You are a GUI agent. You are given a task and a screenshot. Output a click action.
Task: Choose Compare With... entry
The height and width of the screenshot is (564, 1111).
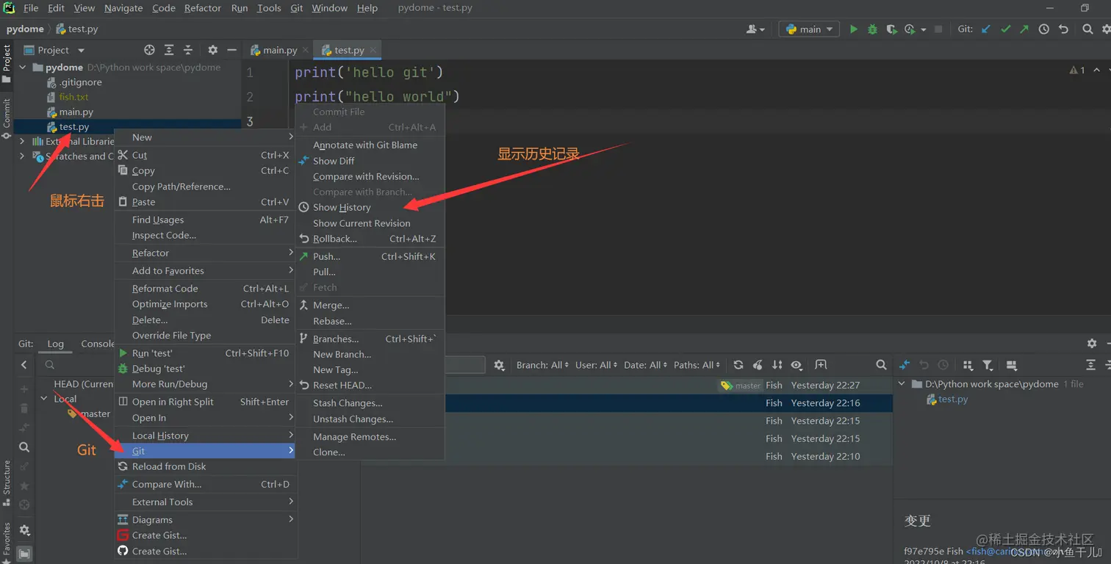[x=205, y=484]
